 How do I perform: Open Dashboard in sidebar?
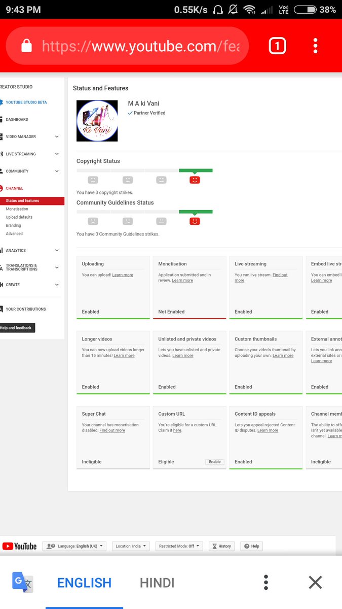[x=17, y=120]
